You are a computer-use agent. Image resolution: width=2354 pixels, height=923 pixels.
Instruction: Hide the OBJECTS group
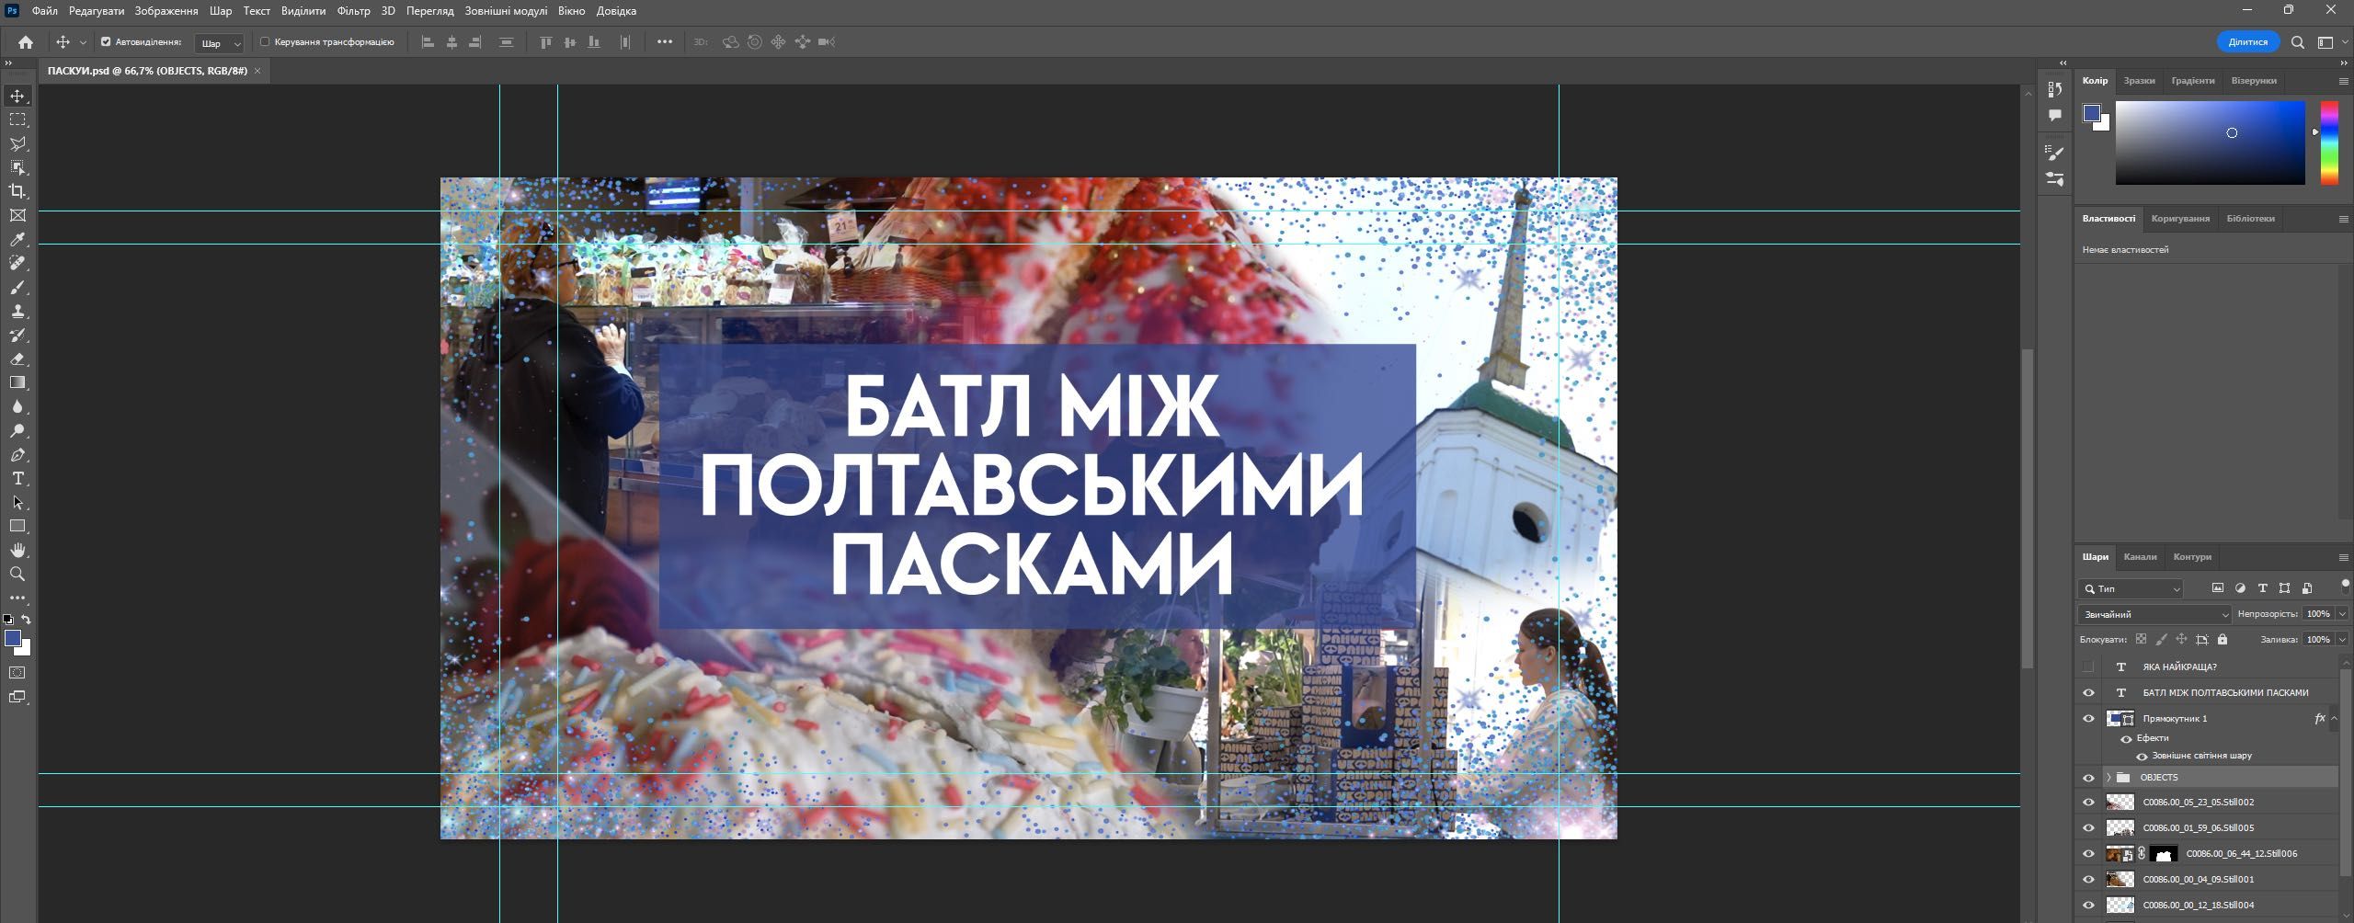(2088, 778)
